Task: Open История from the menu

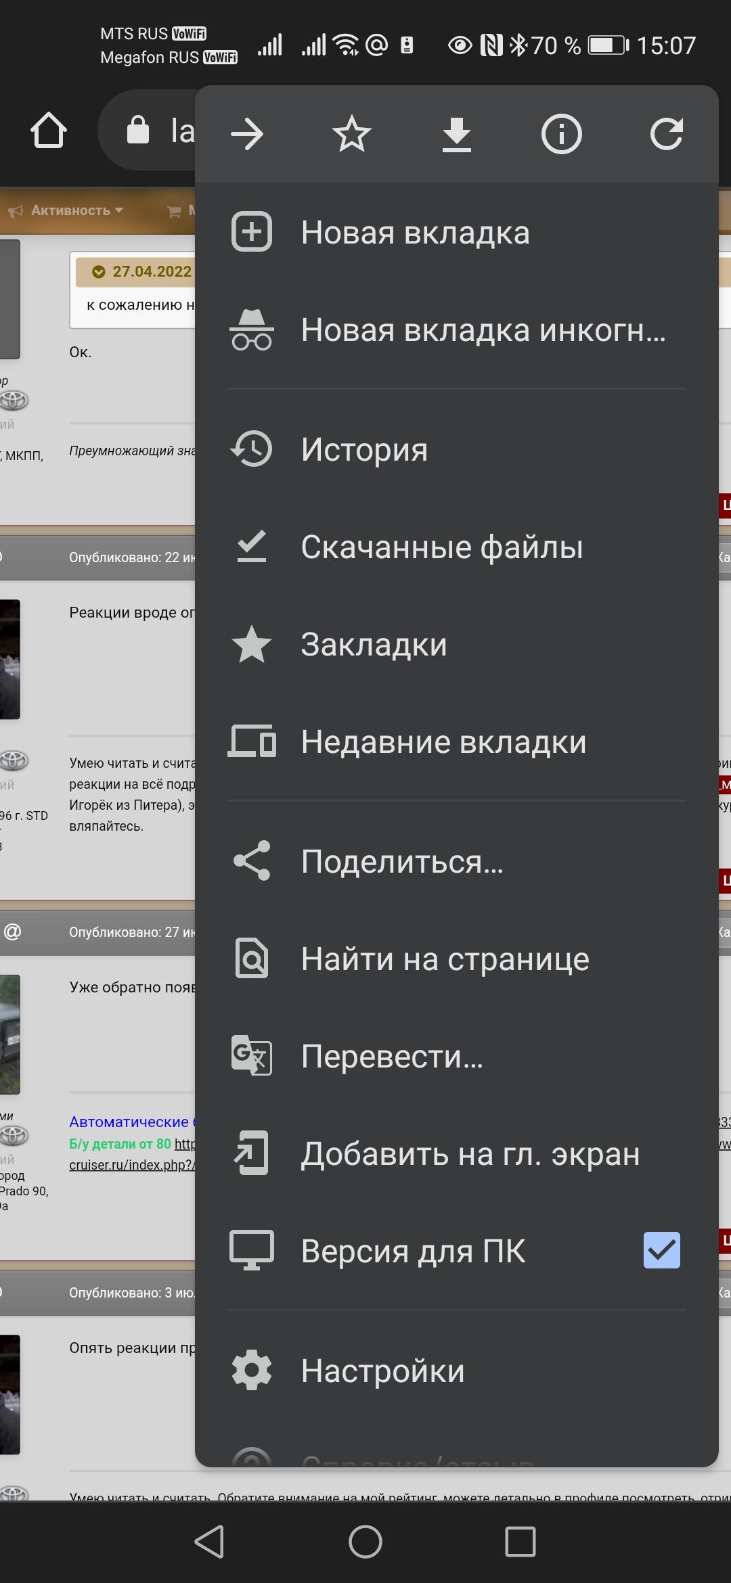Action: tap(457, 449)
